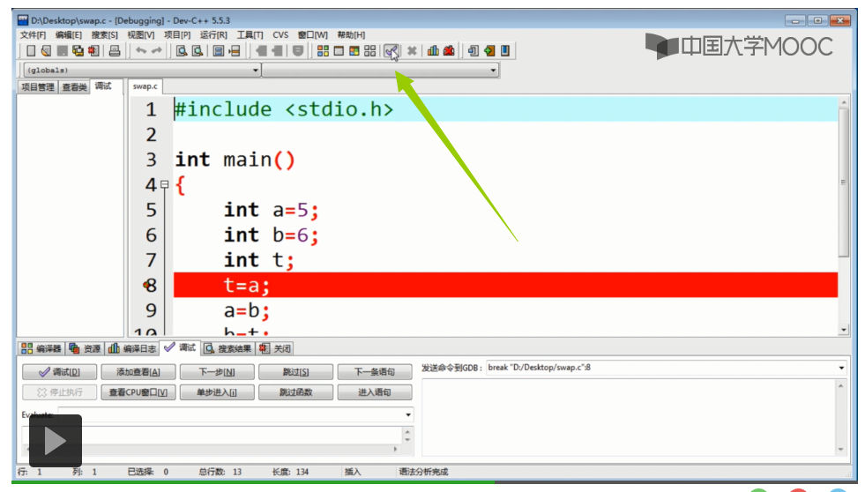This screenshot has height=492, width=865.
Task: Click the Rebuild All grid icon
Action: click(x=370, y=51)
